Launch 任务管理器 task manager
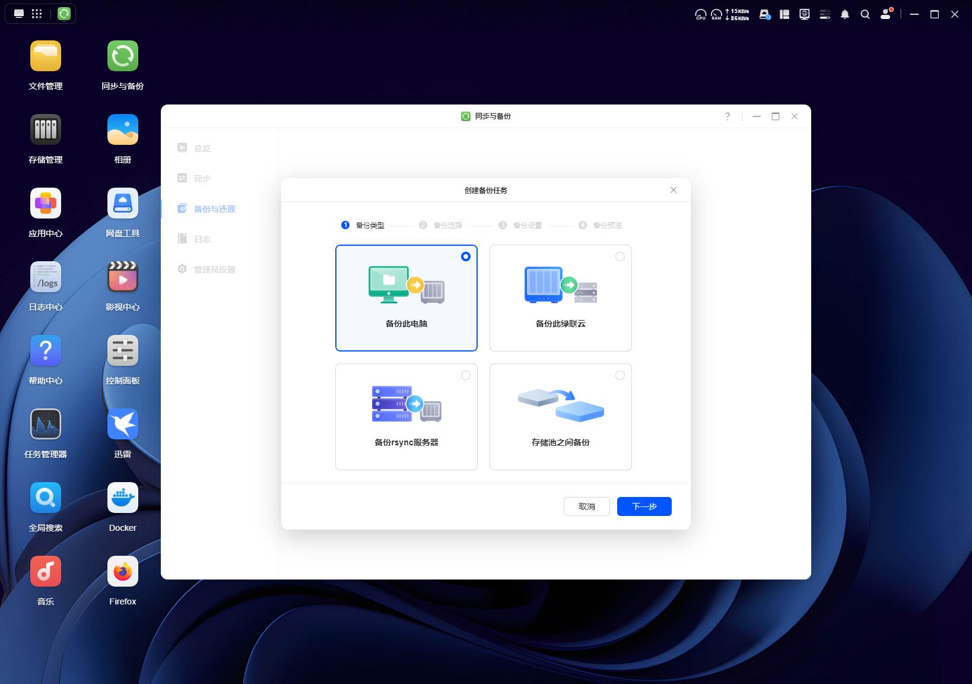The height and width of the screenshot is (684, 972). coord(46,425)
